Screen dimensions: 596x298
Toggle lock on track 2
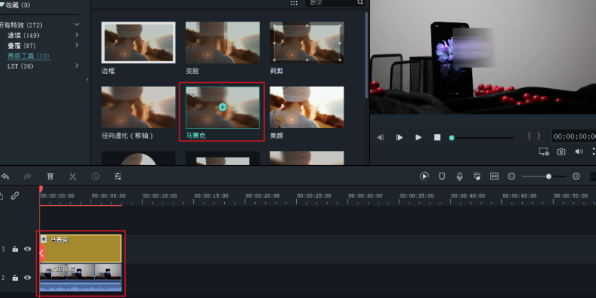coord(15,278)
